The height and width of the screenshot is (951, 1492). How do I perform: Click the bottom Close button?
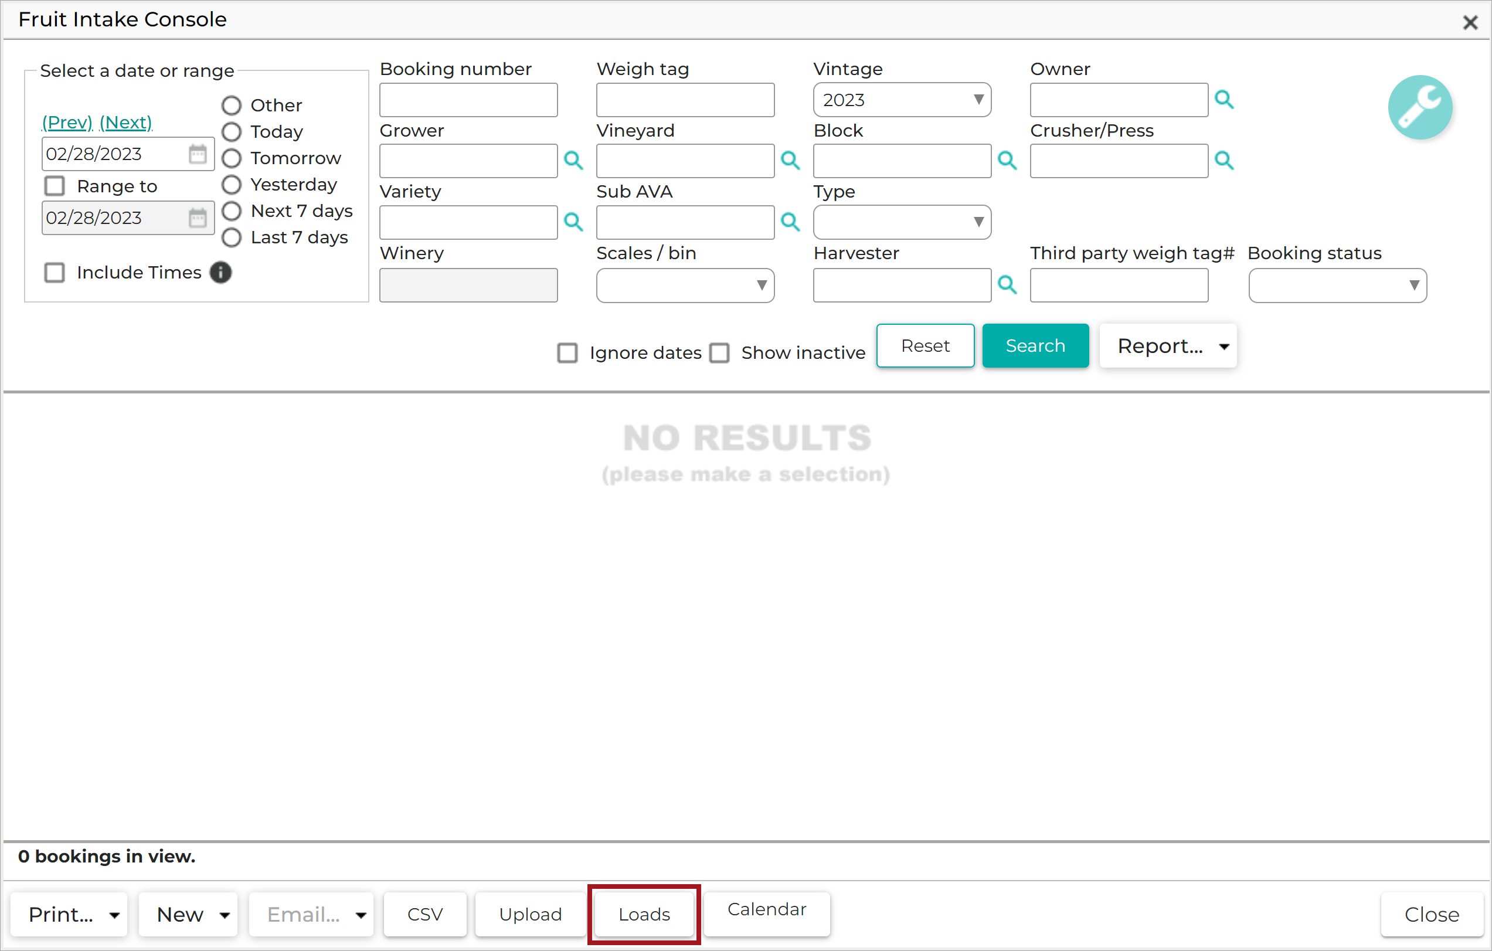point(1432,915)
